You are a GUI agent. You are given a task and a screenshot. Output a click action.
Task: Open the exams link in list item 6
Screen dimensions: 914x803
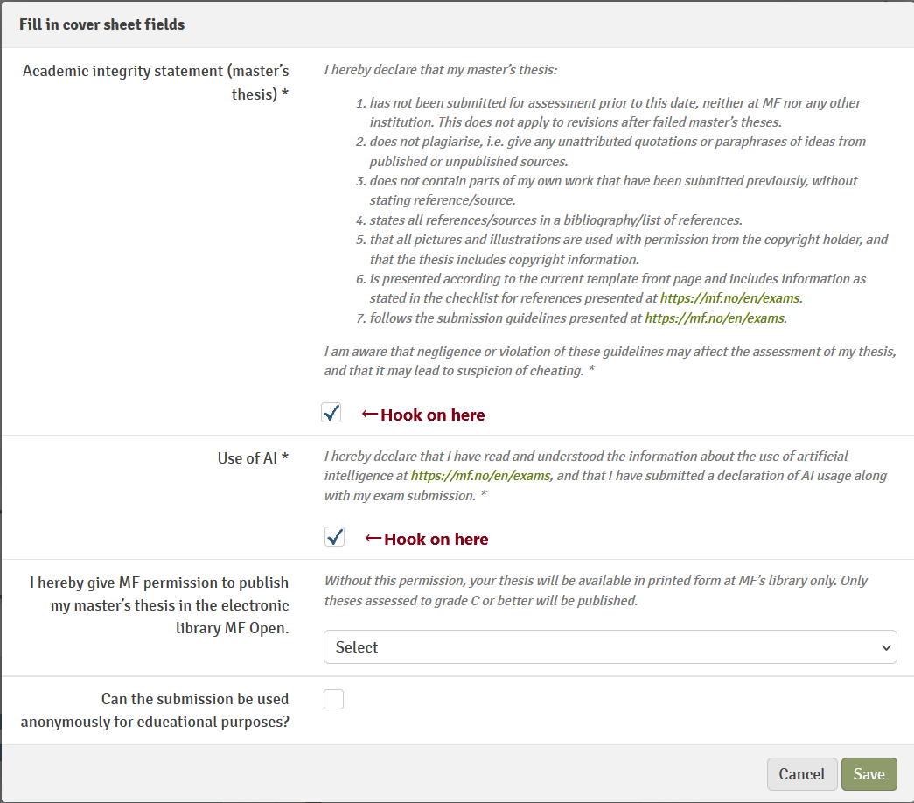coord(729,298)
